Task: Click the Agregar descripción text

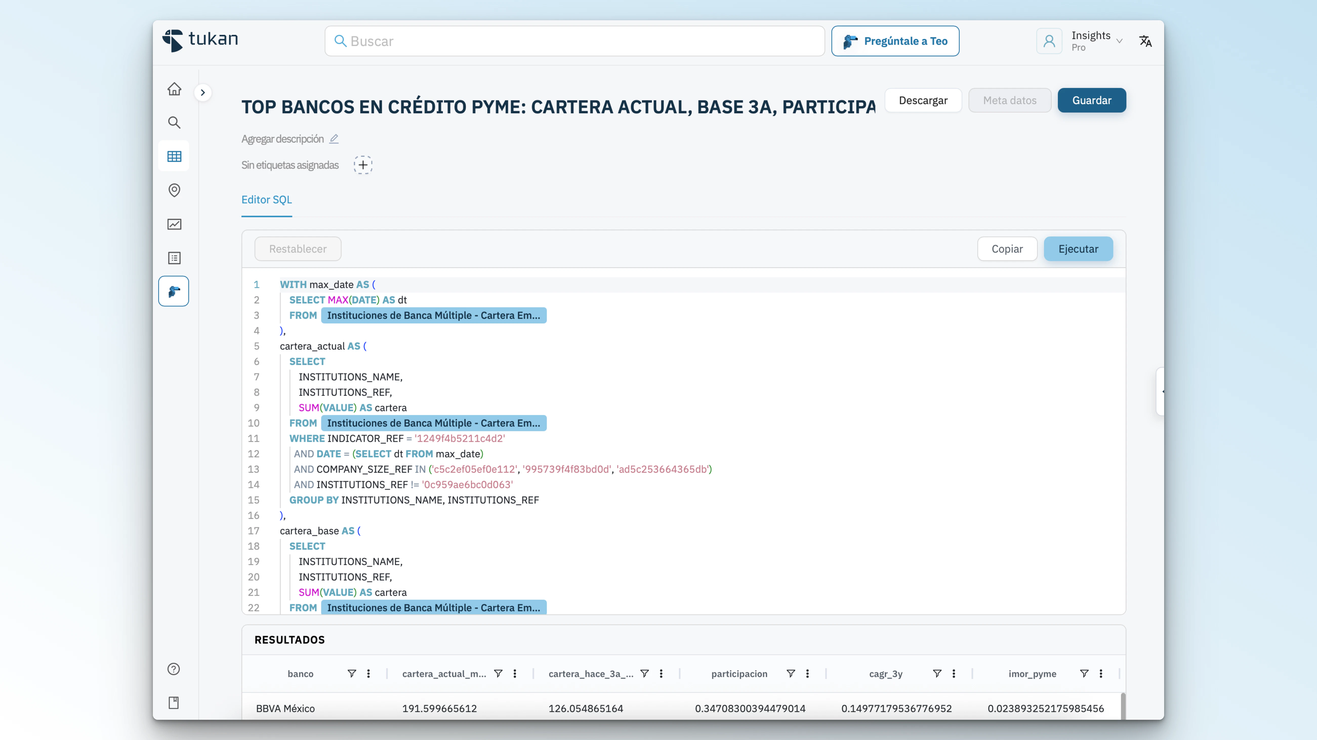Action: coord(282,139)
